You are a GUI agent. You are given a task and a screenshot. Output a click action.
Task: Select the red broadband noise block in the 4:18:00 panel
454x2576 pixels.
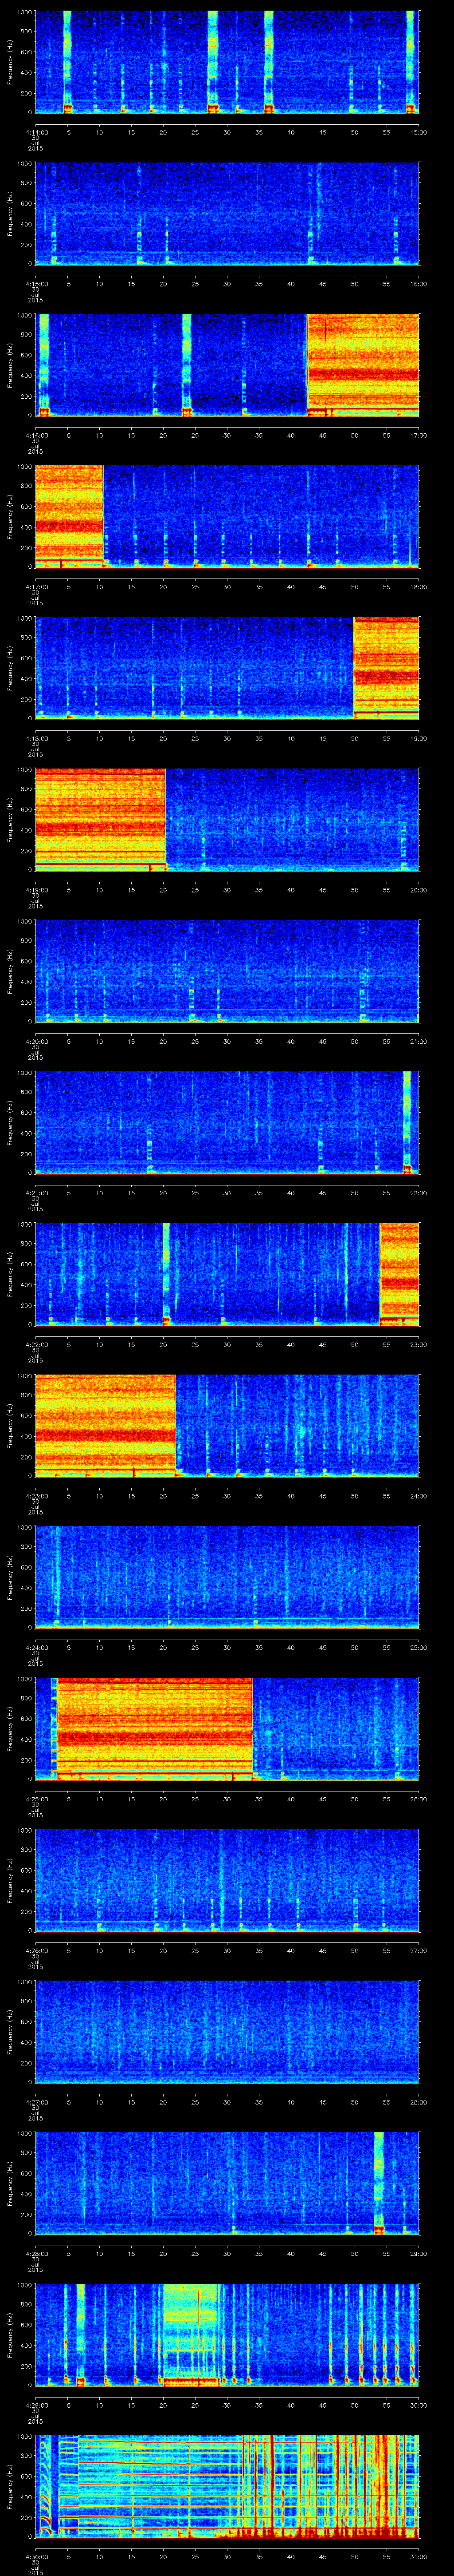tap(387, 668)
